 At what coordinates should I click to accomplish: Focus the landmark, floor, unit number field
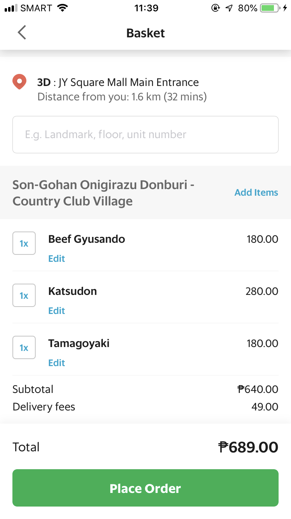(145, 135)
